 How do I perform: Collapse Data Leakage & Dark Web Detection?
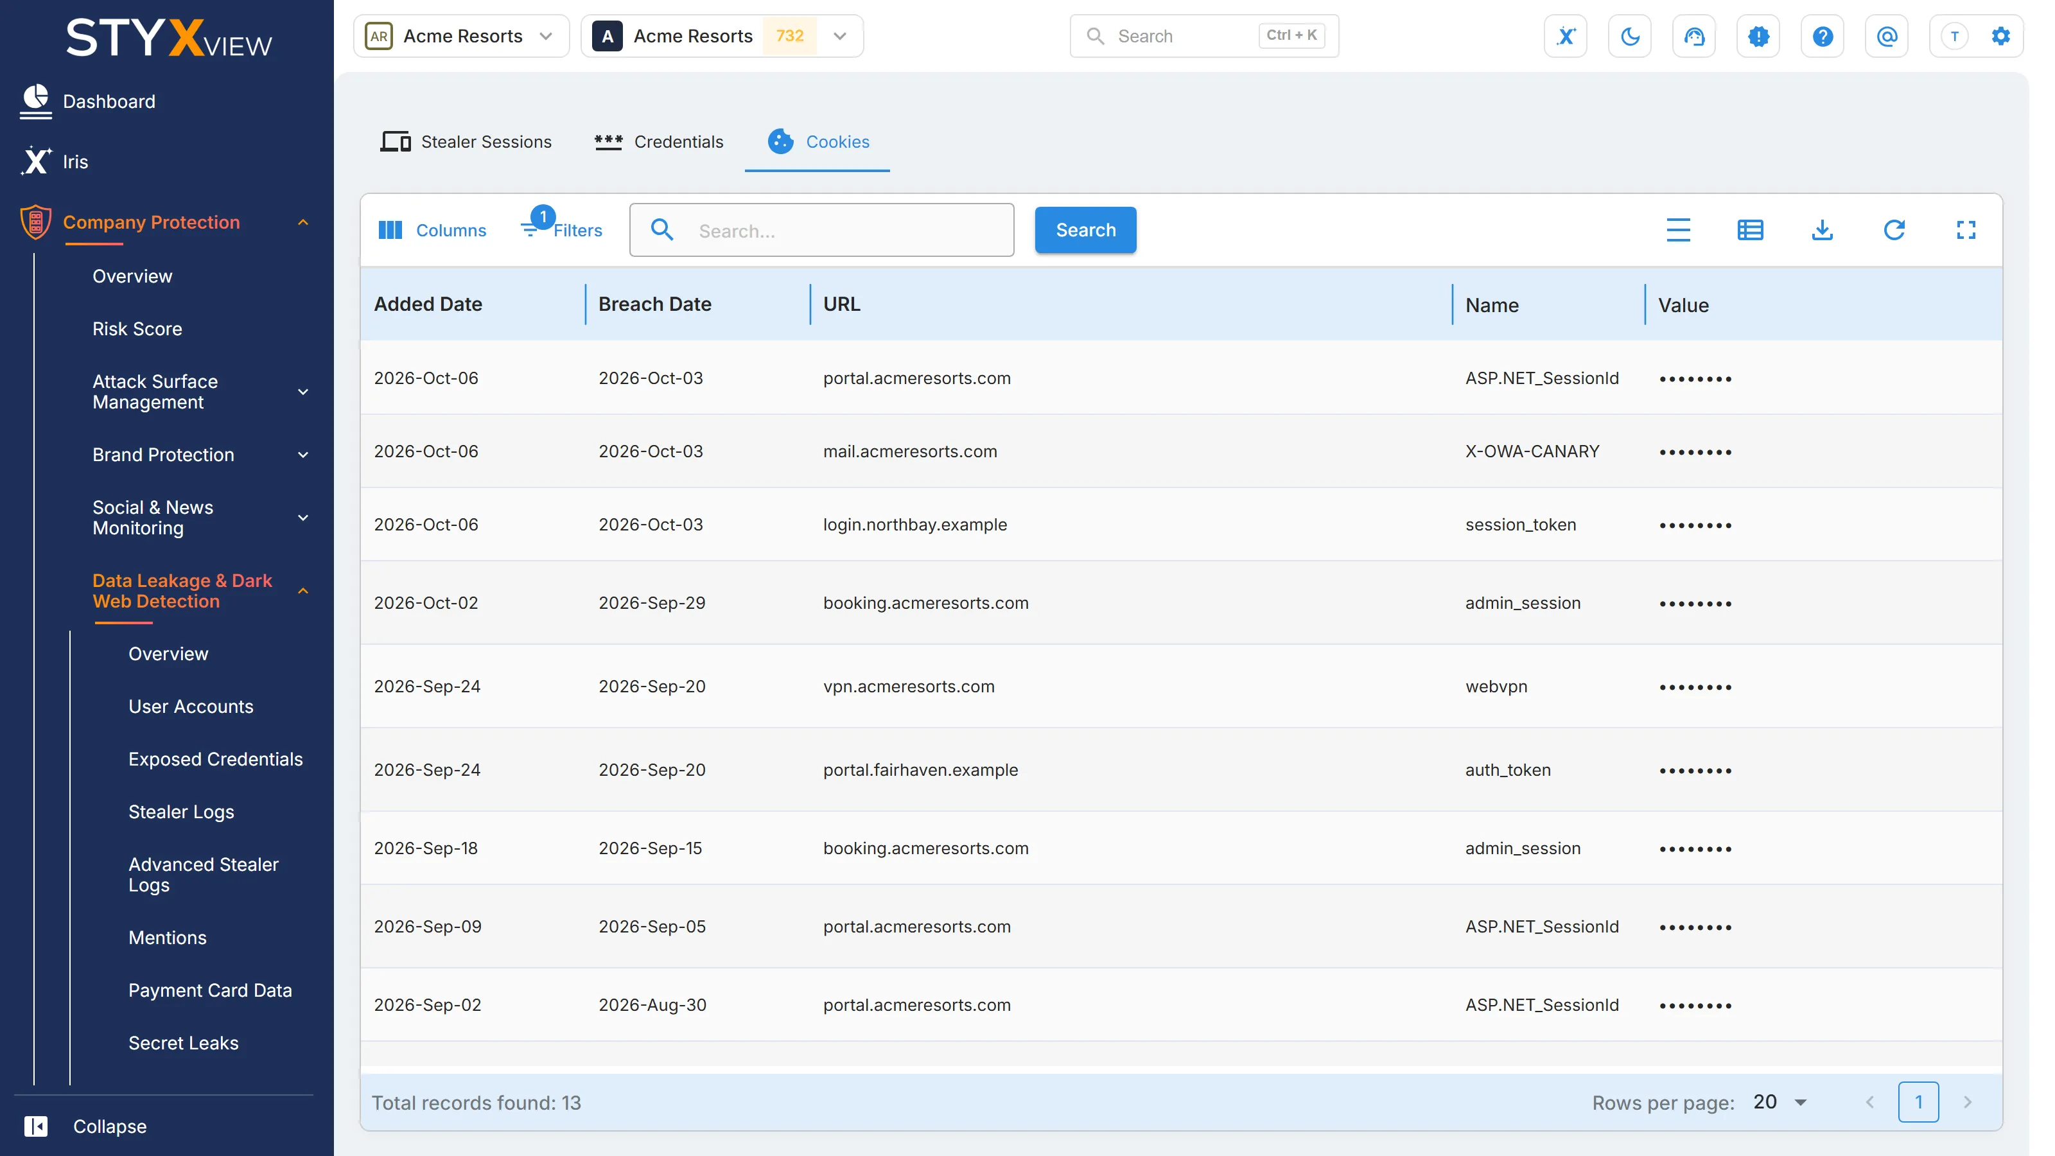click(303, 591)
